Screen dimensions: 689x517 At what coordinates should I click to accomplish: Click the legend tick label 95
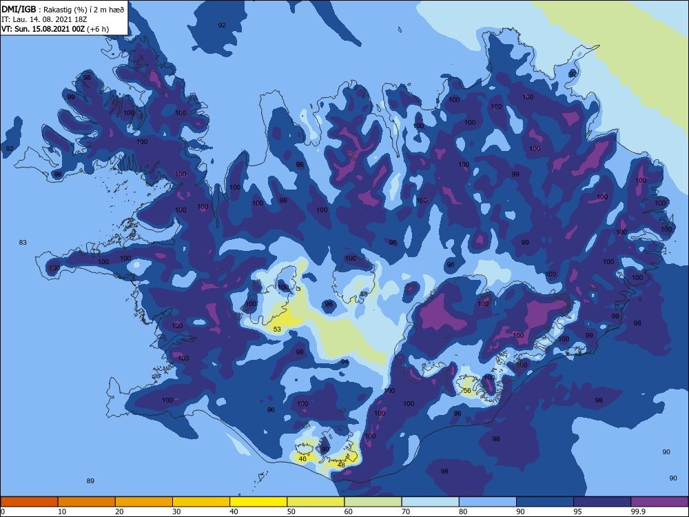pos(577,511)
